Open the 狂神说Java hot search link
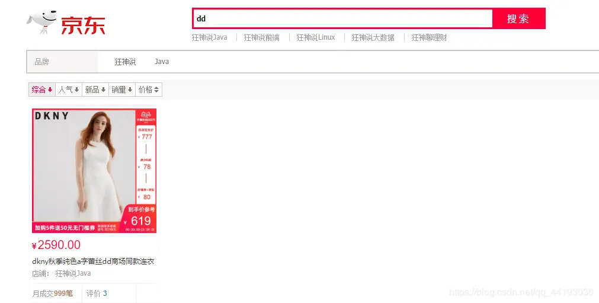This screenshot has height=303, width=599. 209,37
